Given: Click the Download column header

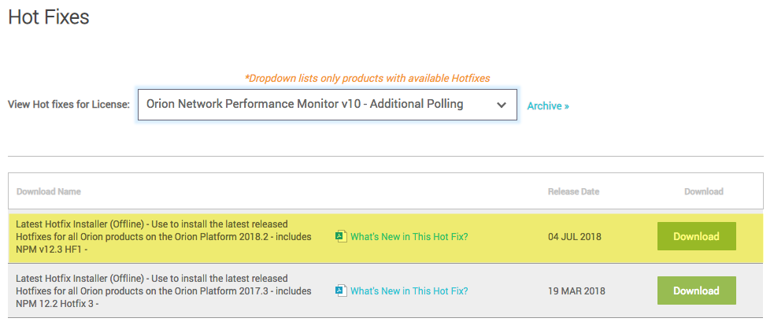Looking at the screenshot, I should (x=703, y=191).
